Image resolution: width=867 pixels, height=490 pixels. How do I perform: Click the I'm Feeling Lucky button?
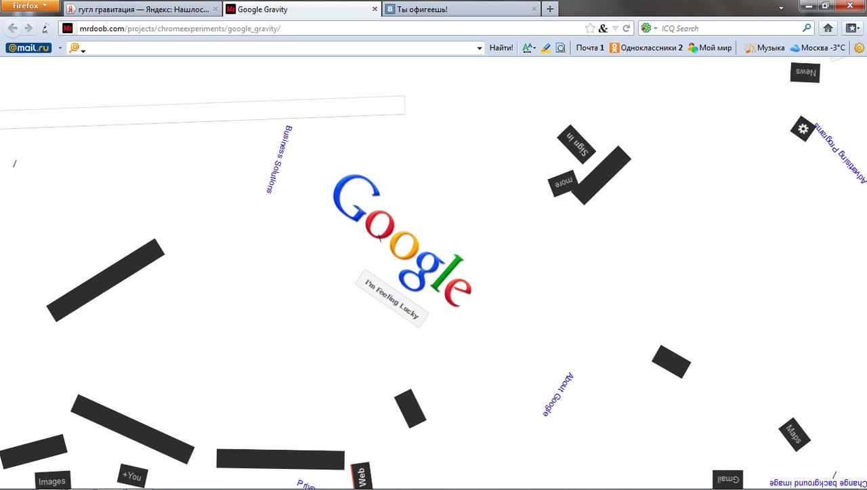(x=392, y=298)
